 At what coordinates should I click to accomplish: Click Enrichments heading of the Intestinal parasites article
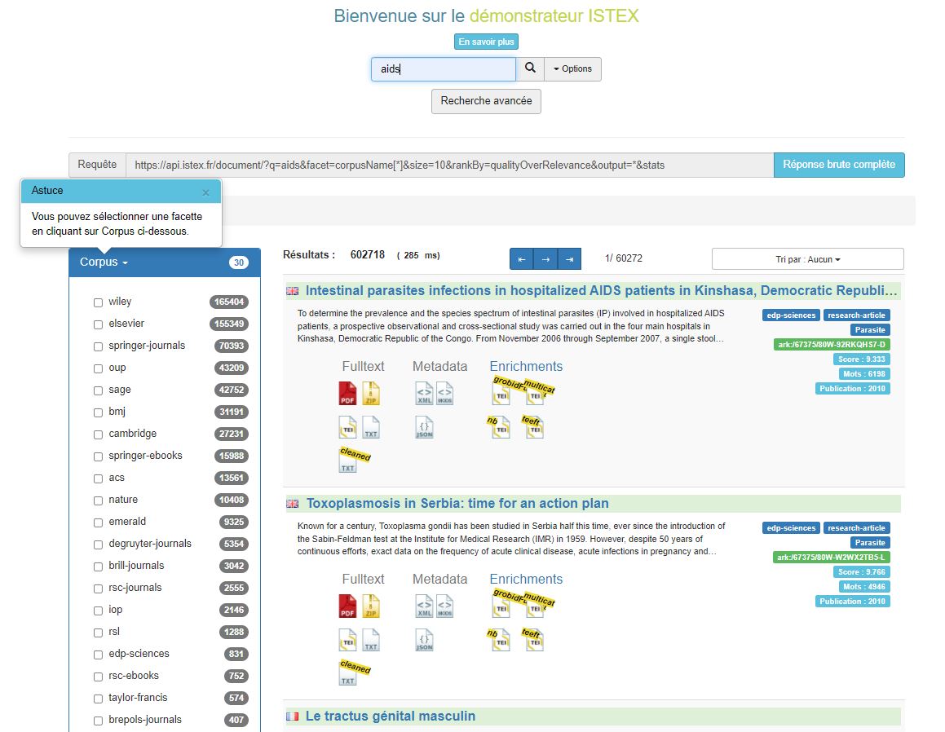(x=526, y=366)
